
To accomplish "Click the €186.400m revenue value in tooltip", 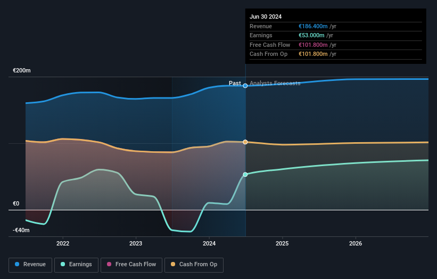I will [x=313, y=26].
